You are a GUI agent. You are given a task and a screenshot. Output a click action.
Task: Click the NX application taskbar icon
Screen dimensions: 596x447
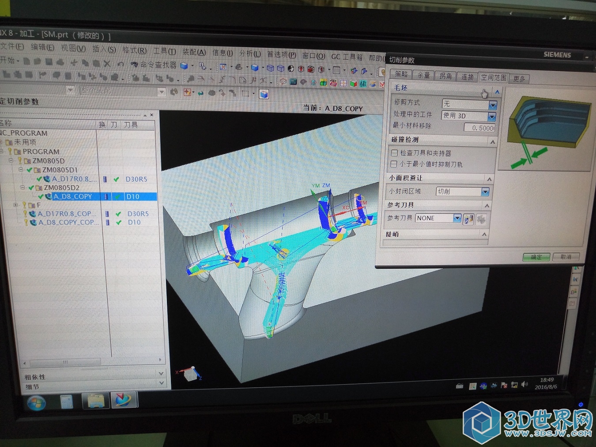[124, 400]
